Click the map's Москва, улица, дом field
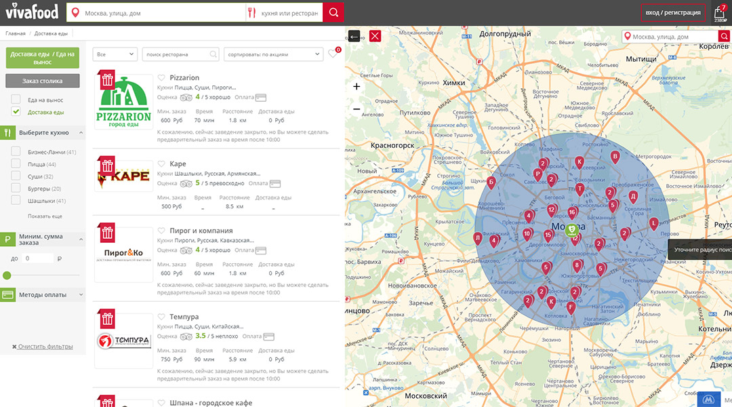This screenshot has height=407, width=732. click(x=670, y=37)
